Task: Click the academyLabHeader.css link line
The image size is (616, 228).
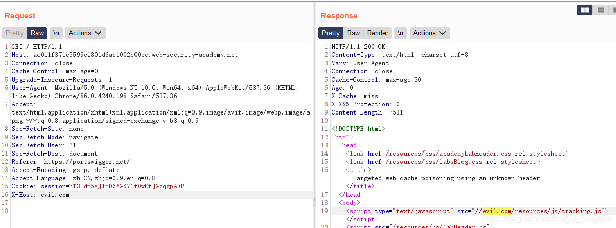Action: coord(457,154)
